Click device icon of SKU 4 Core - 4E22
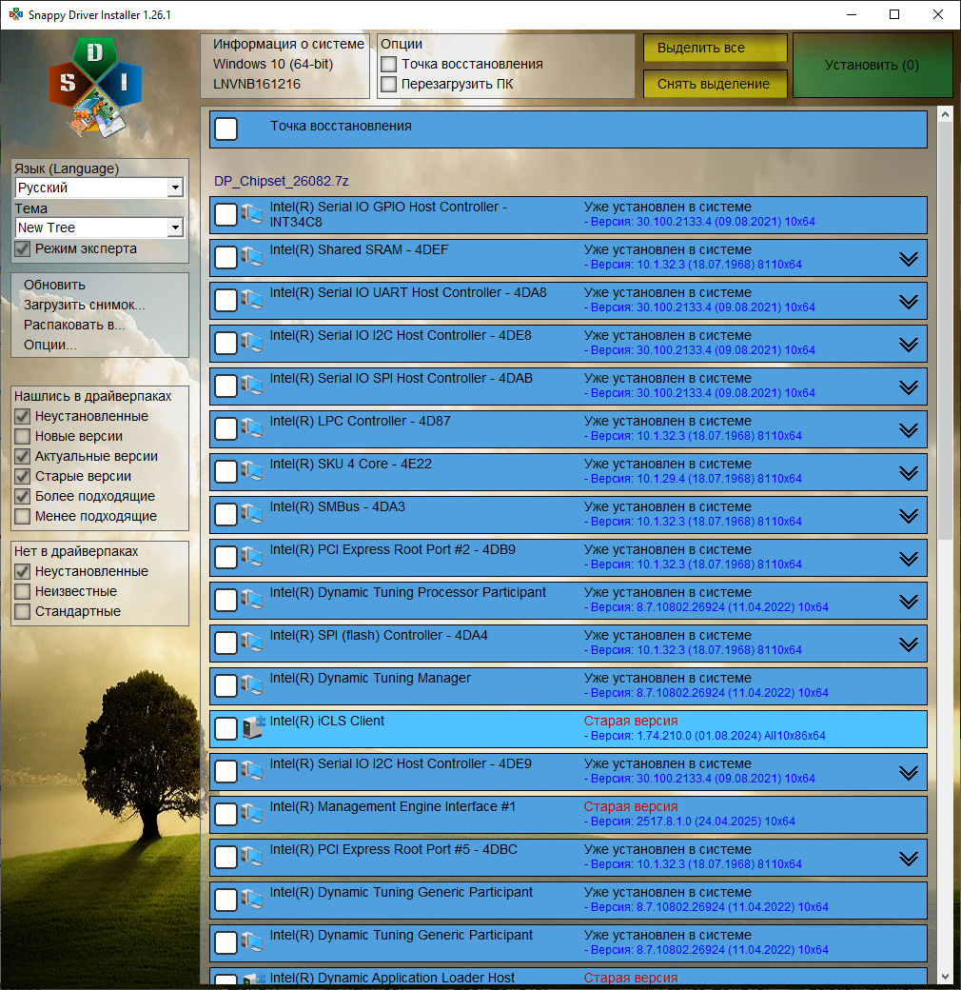This screenshot has width=961, height=990. point(252,471)
